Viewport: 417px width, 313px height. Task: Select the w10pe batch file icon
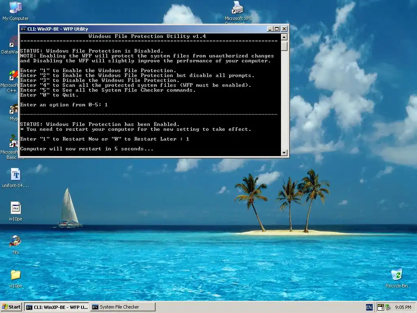coord(15,212)
